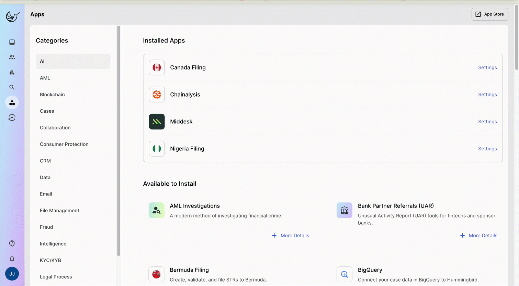Screen dimensions: 519x286
Task: Open Nigeria Filing Settings link
Action: pyautogui.click(x=487, y=149)
